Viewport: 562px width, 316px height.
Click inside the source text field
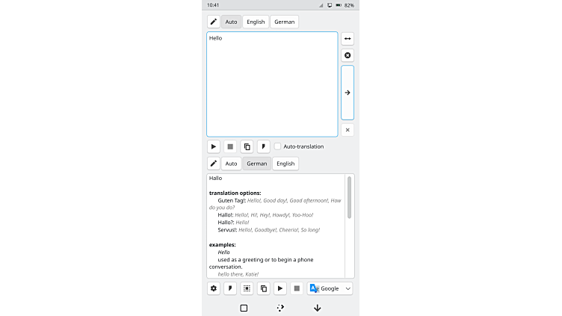point(272,84)
